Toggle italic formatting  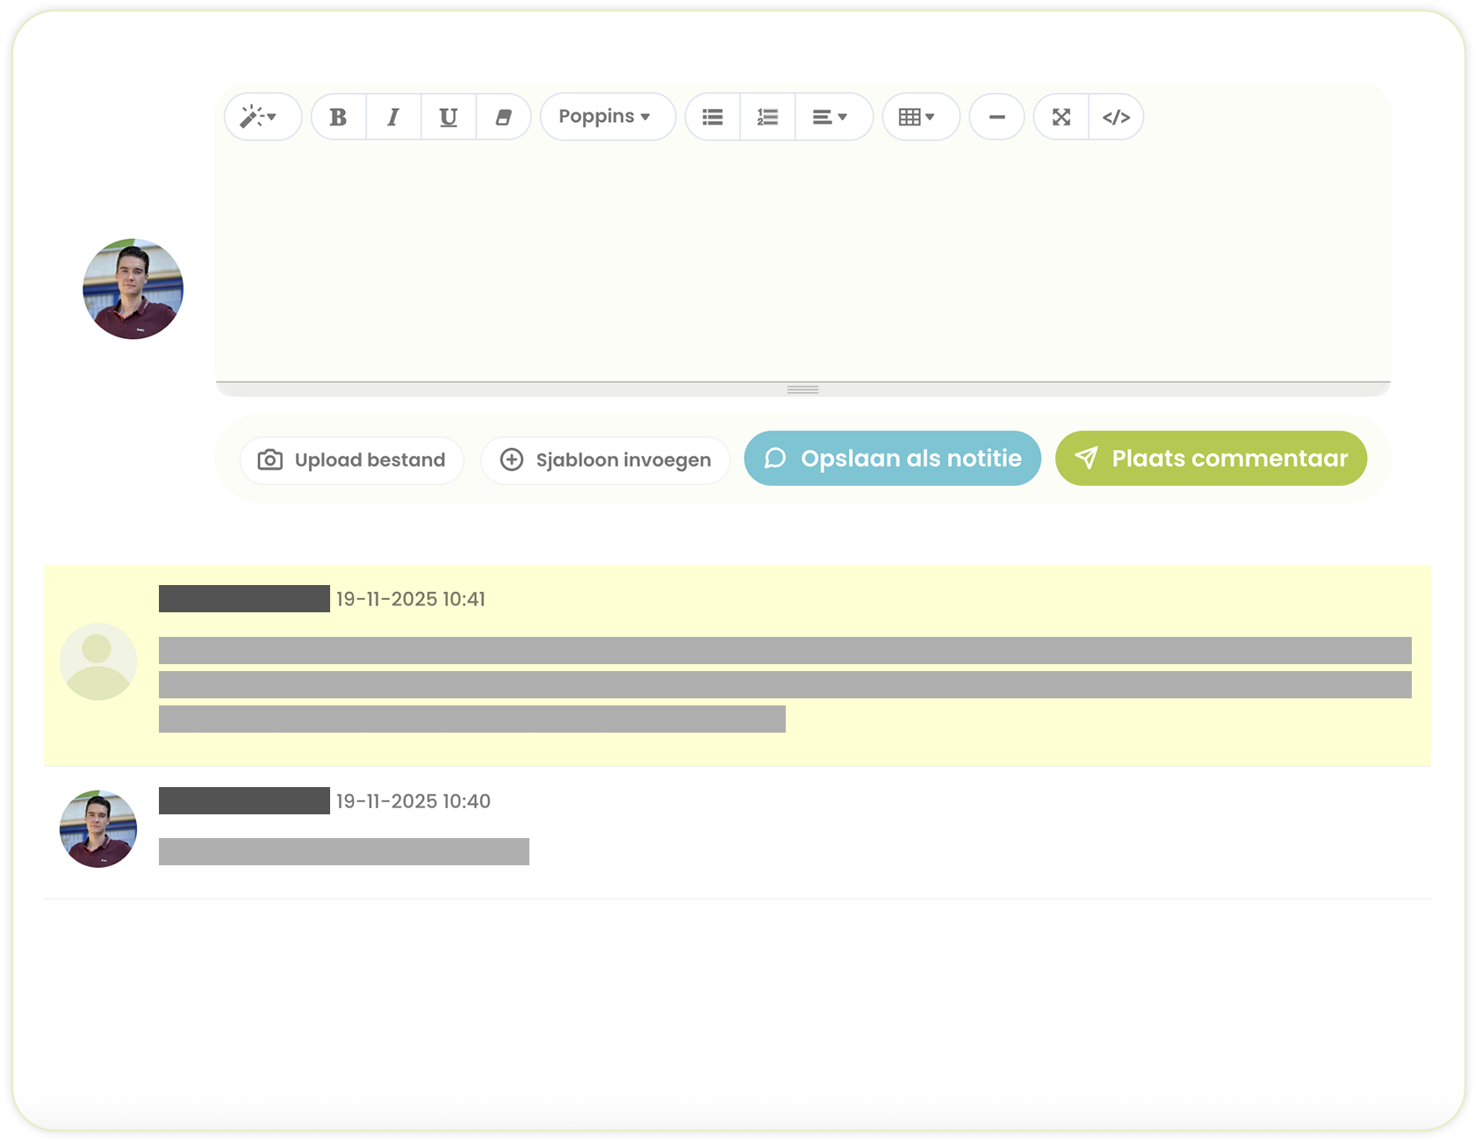[x=393, y=117]
